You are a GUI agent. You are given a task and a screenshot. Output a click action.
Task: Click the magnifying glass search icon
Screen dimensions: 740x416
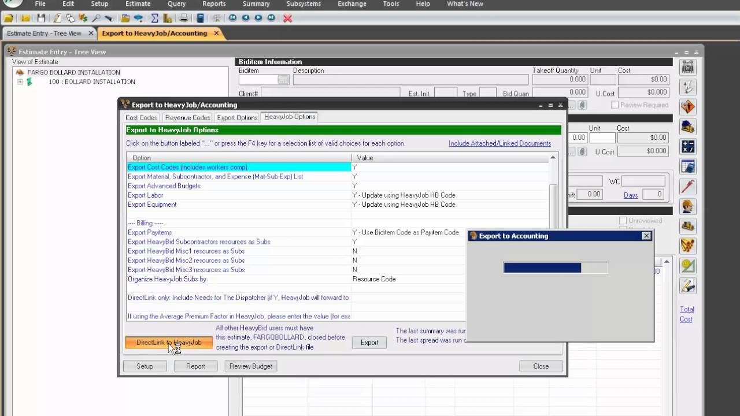(x=96, y=18)
